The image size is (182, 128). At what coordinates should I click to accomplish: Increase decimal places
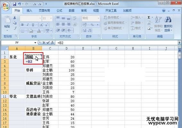[x=84, y=31]
